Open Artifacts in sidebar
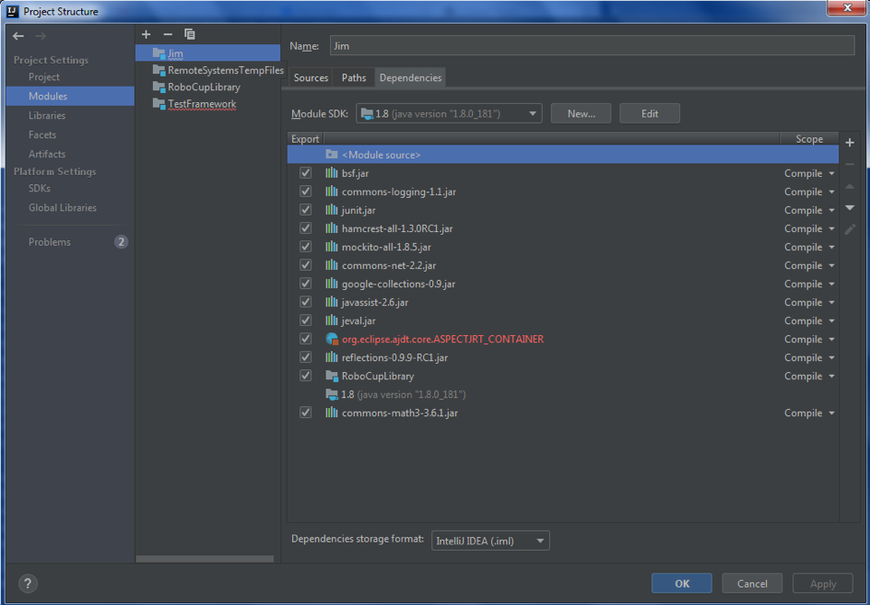870x605 pixels. click(x=47, y=154)
